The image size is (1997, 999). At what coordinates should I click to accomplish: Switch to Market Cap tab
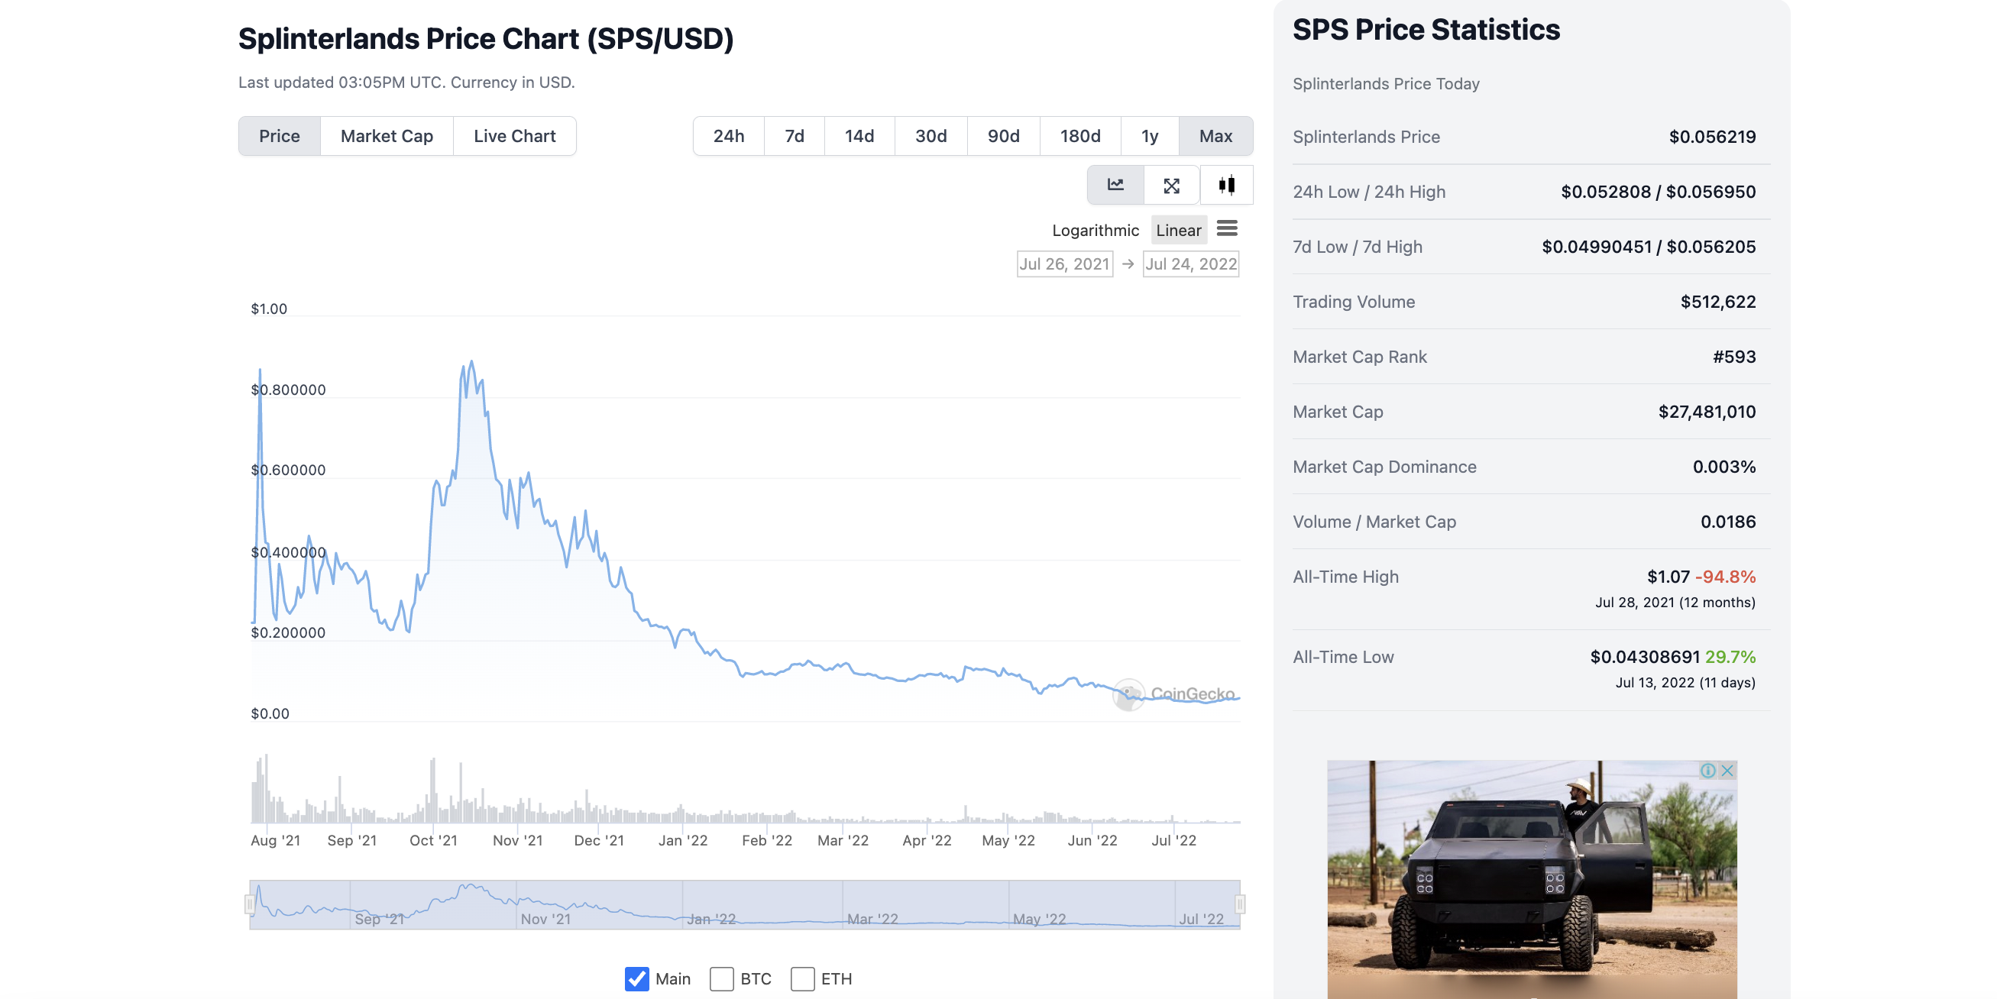tap(386, 137)
